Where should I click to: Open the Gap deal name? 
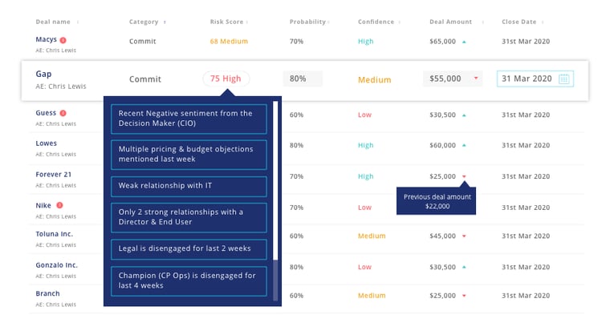(x=43, y=74)
